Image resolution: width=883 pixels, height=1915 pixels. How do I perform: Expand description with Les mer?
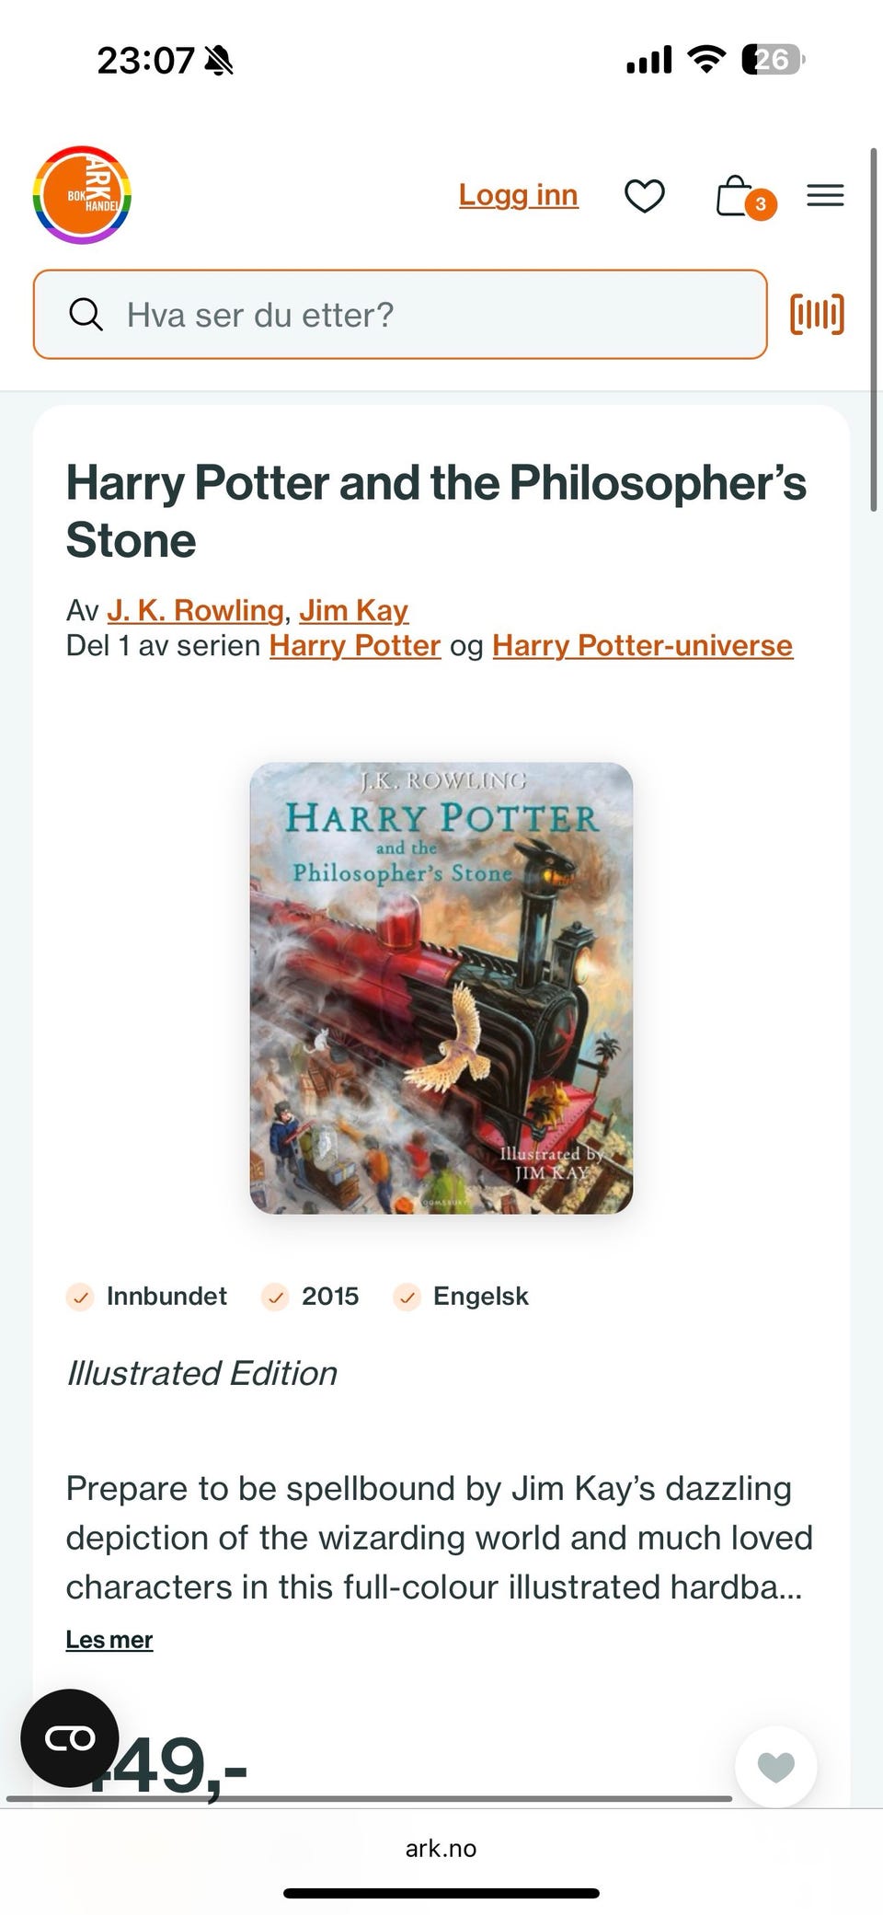click(x=109, y=1640)
